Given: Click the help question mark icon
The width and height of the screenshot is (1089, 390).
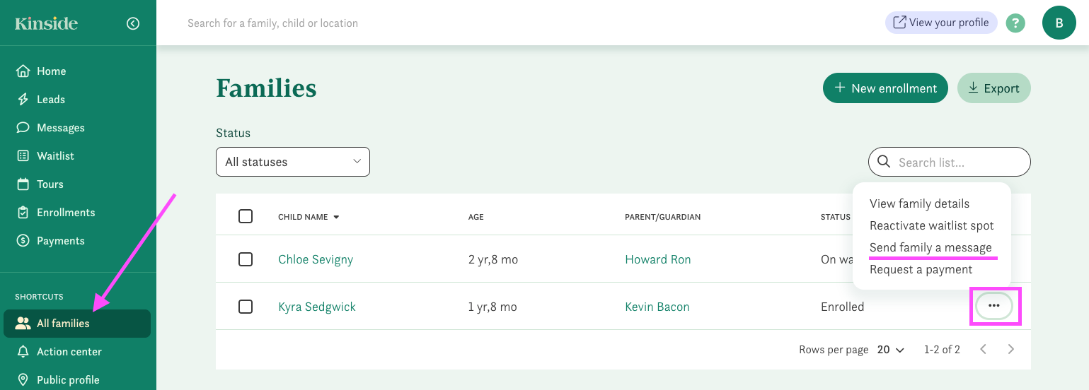Looking at the screenshot, I should pos(1015,23).
